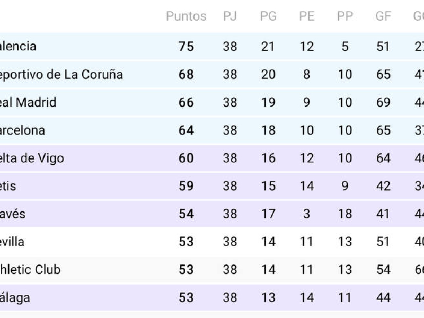Viewport: 424px width, 318px height.
Task: Select the Alavés team name
Action: pos(13,214)
